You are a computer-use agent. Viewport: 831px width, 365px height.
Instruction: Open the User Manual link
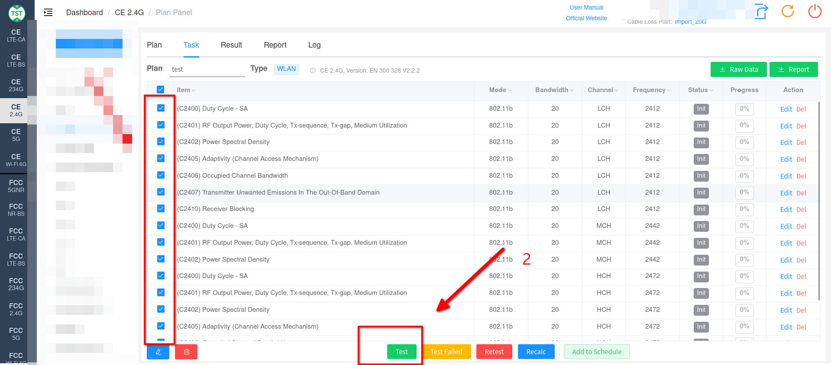(586, 7)
